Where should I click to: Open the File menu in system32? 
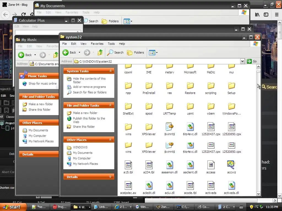[x=64, y=44]
